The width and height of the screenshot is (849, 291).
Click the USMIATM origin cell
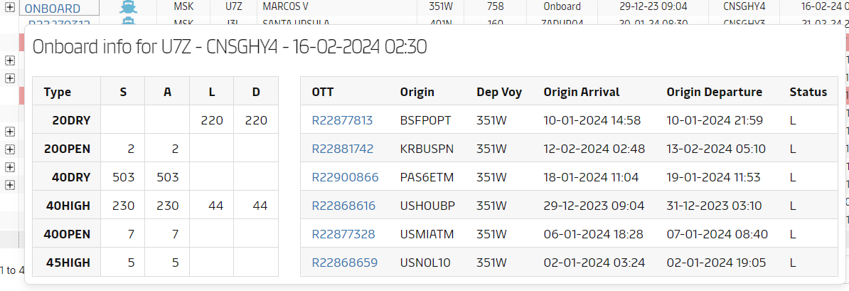[425, 234]
